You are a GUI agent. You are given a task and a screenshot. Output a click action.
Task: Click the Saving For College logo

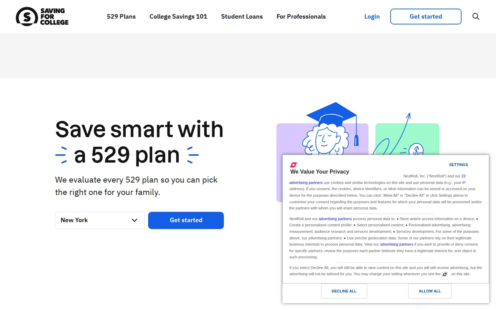coord(42,17)
